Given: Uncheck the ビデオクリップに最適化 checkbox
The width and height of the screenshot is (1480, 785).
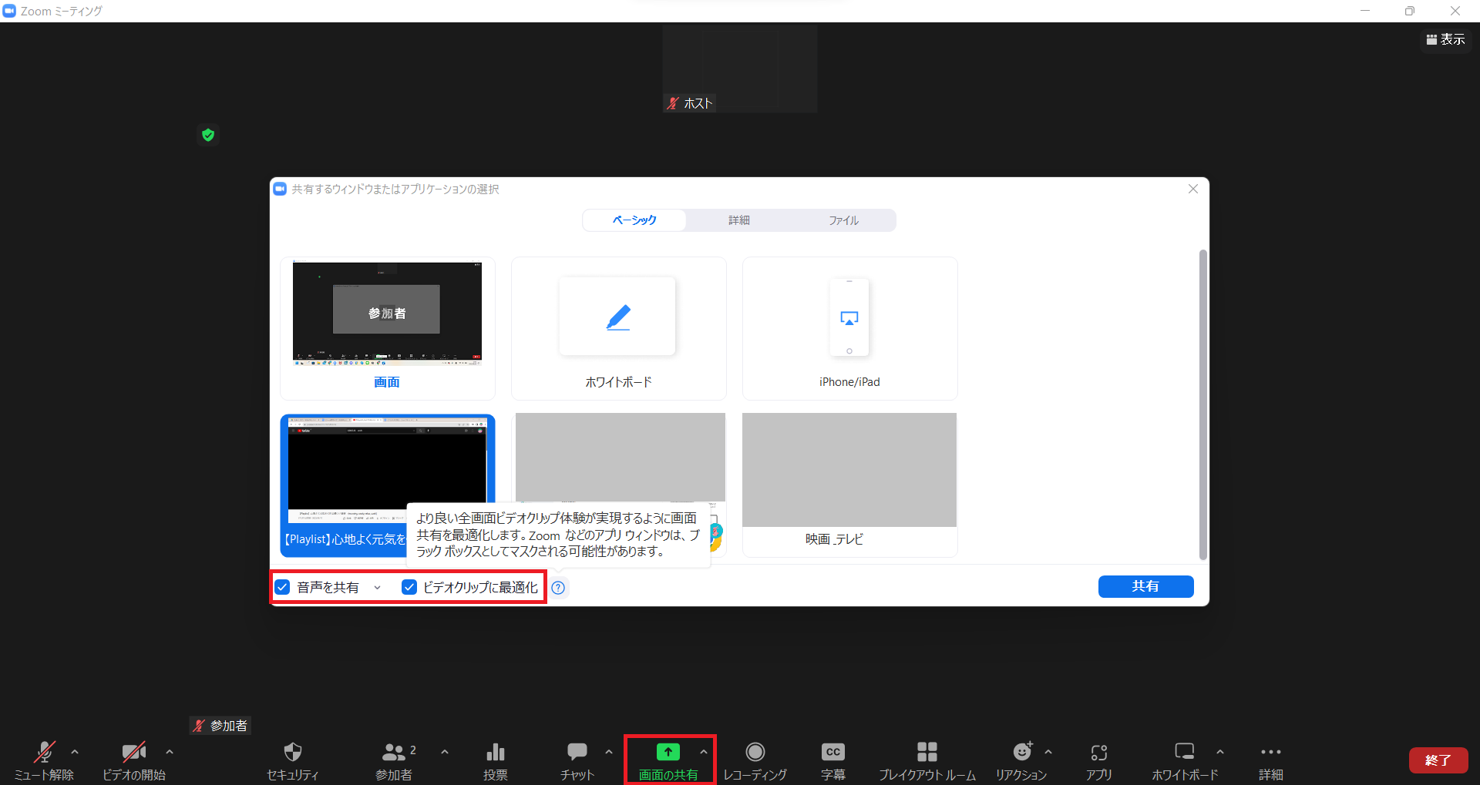Looking at the screenshot, I should pos(409,587).
